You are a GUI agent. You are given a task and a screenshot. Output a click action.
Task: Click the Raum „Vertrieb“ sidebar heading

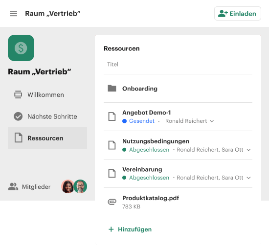(x=40, y=72)
